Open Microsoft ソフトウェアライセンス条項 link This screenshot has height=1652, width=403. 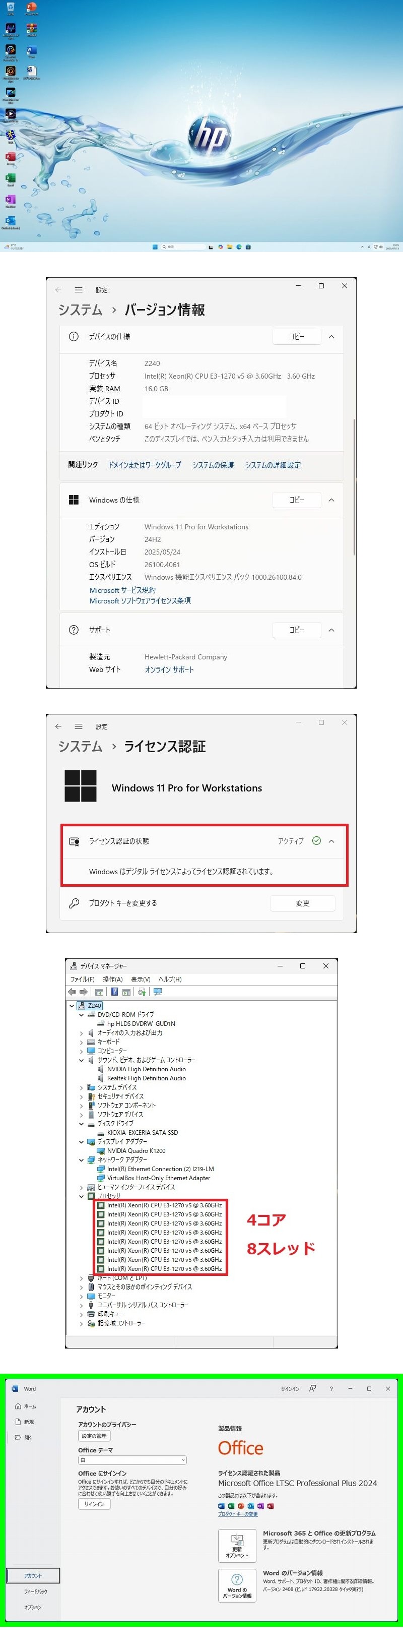(x=140, y=601)
